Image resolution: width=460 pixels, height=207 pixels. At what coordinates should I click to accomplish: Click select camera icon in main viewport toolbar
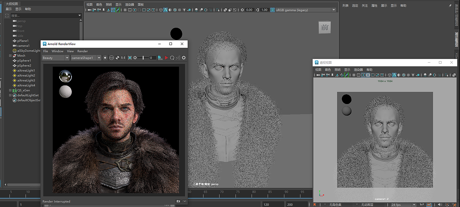[x=89, y=10]
